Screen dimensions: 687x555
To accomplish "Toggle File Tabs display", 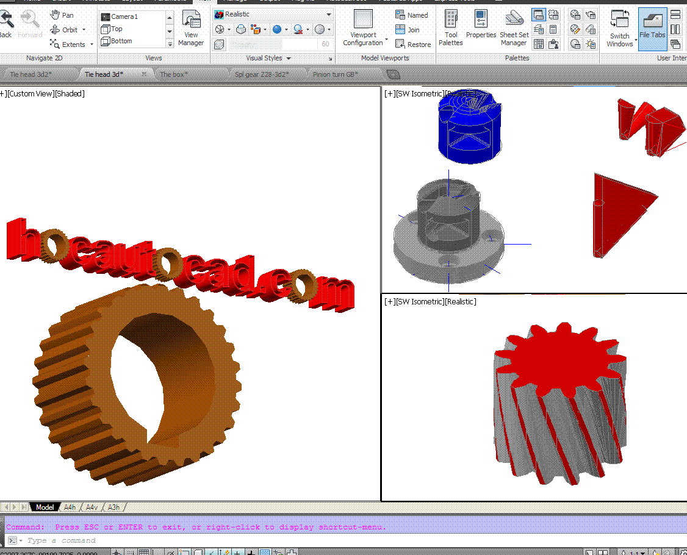I will click(x=652, y=28).
